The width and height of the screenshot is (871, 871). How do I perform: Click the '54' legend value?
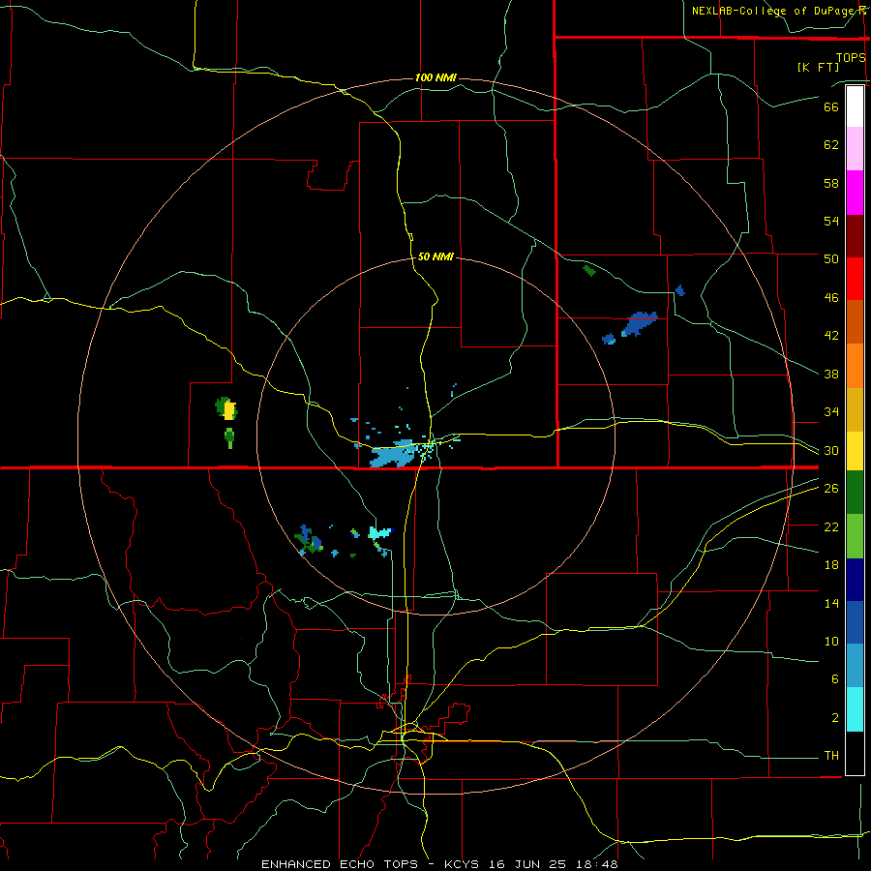point(831,221)
